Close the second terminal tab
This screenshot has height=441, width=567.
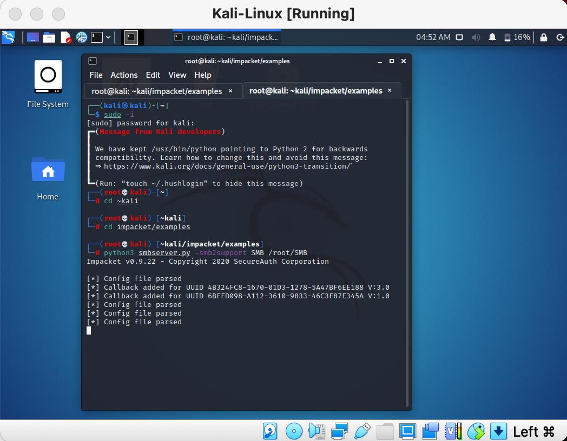390,91
